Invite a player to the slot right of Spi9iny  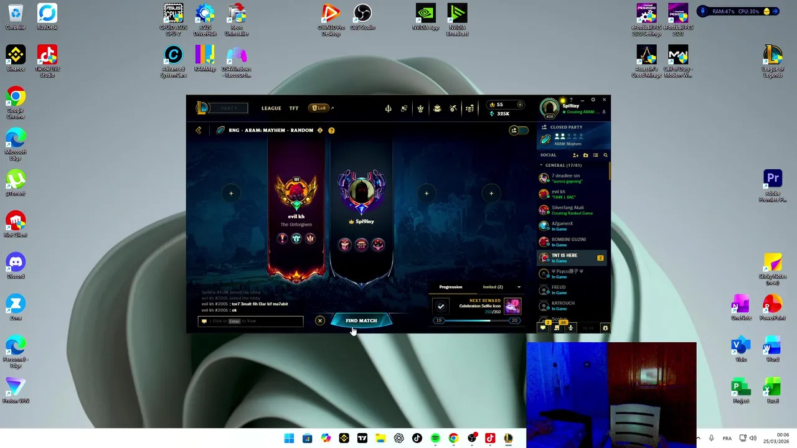coord(427,194)
